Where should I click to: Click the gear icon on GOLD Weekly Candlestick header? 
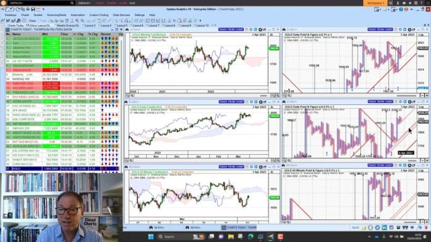coord(260,29)
